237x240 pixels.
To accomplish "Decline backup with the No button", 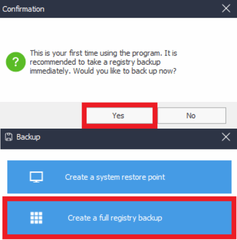I will coord(192,116).
